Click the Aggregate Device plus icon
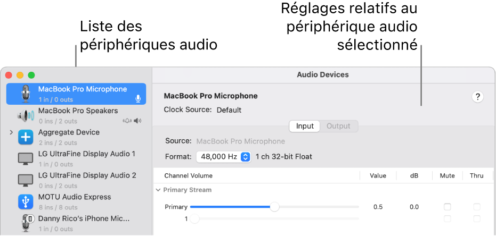Screen dimensions: 496x236 click(x=26, y=137)
